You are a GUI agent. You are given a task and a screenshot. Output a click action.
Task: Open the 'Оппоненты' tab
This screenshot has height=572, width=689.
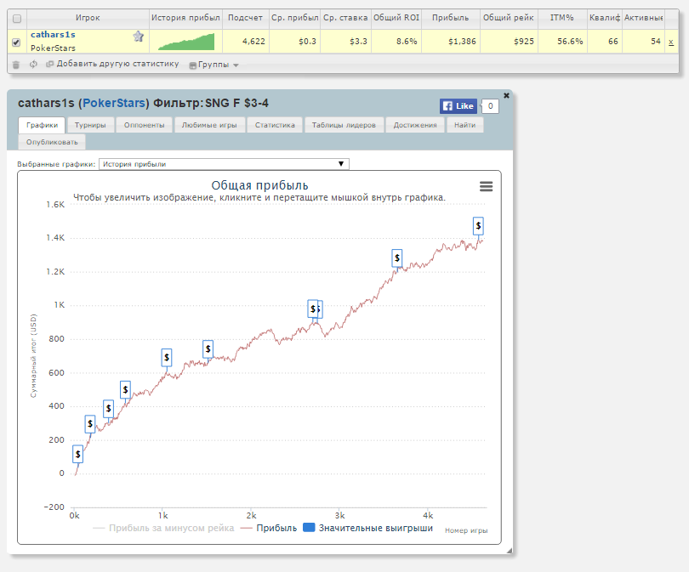[144, 125]
